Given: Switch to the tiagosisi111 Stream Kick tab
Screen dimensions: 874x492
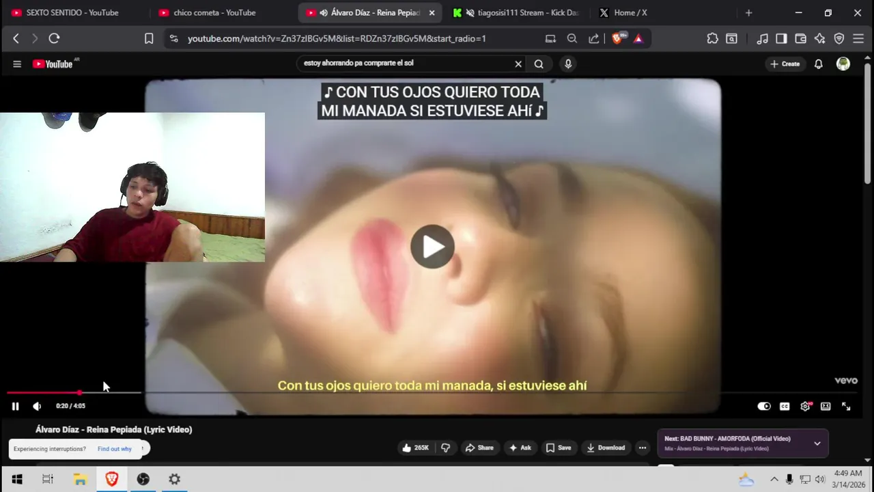Looking at the screenshot, I should click(x=519, y=12).
